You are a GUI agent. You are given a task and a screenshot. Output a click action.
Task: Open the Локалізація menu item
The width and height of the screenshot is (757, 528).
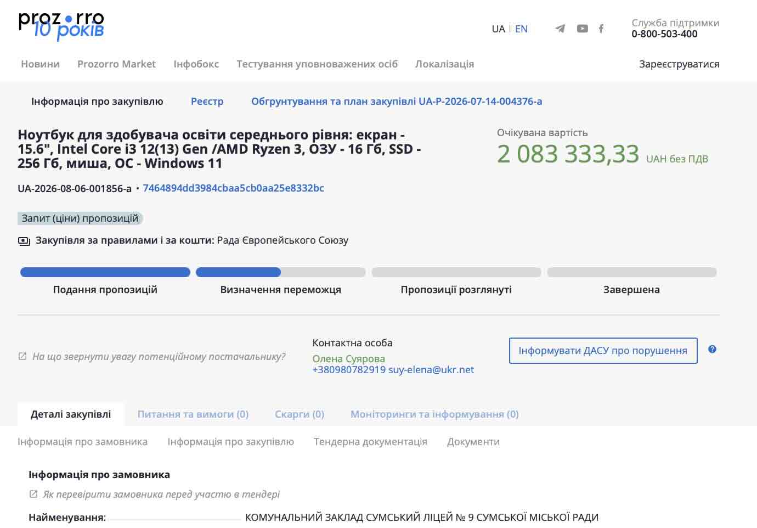444,64
